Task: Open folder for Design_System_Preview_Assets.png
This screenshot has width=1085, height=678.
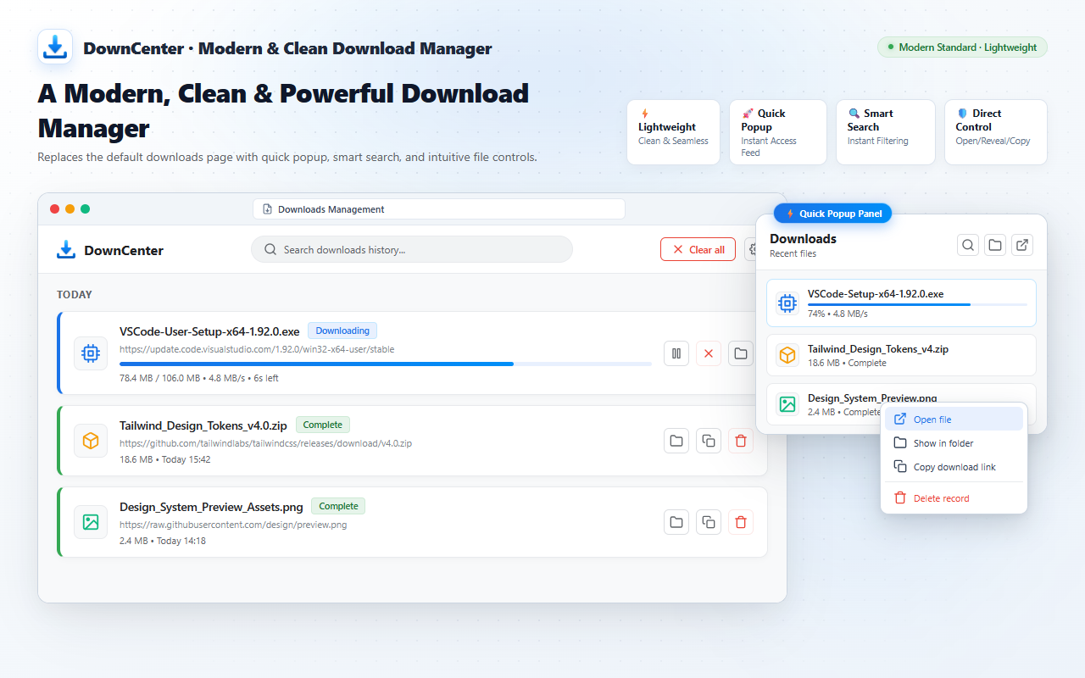Action: pos(676,522)
